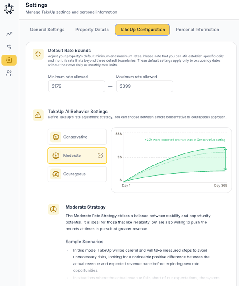The width and height of the screenshot is (239, 286).
Task: Click the 'Default Rate Bounds' heading
Action: pyautogui.click(x=69, y=51)
